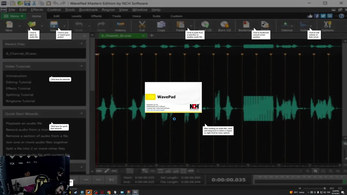
Task: Open the Control menu
Action: [54, 10]
